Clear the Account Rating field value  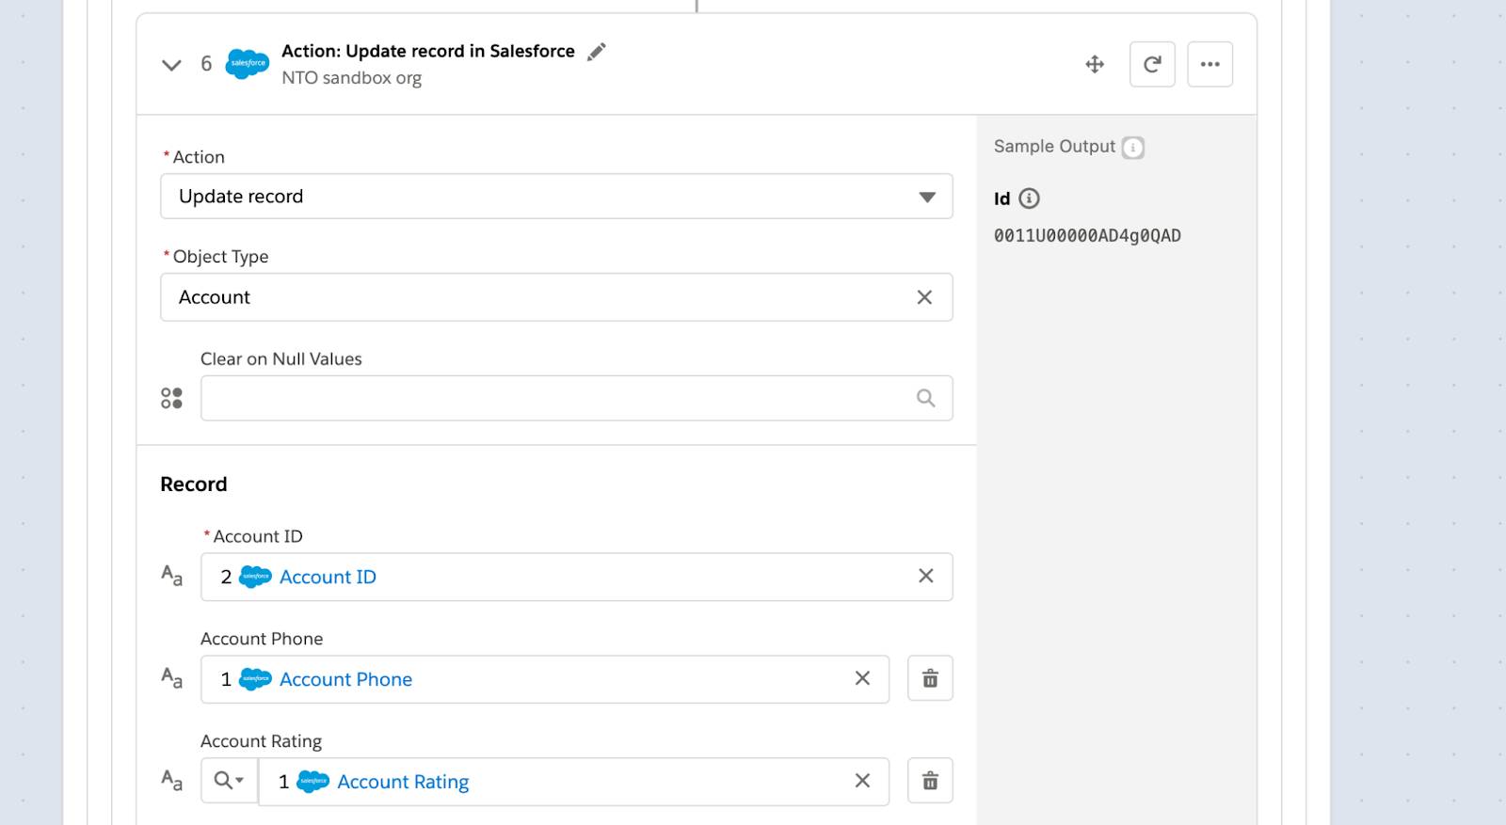click(x=862, y=781)
